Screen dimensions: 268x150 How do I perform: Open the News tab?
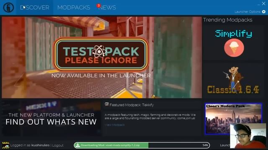point(107,7)
